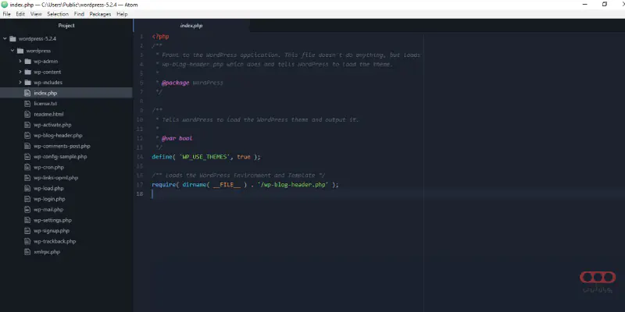The width and height of the screenshot is (625, 312).
Task: Open wp-links-opml.php file name
Action: coord(56,178)
